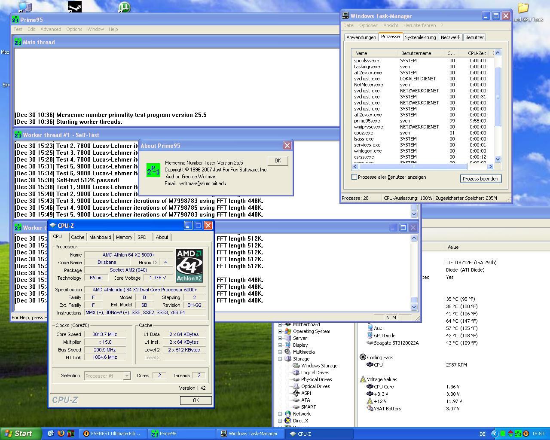Select SMART item under Storage

[308, 407]
